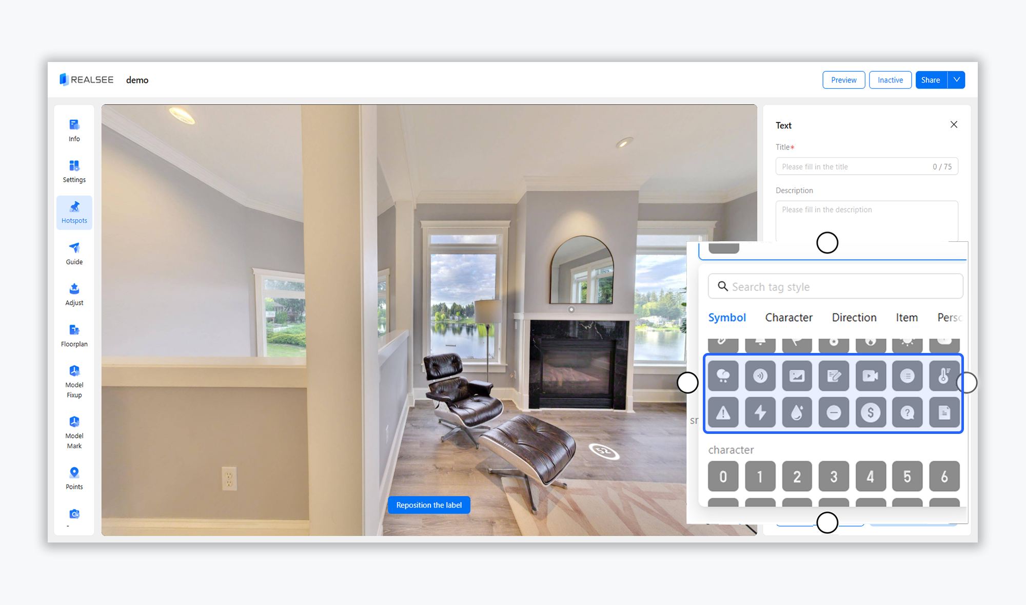Pick the question mark bubble icon
Screen dimensions: 1026x605
point(907,412)
